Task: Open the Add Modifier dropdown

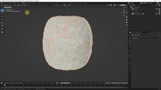Action: [146, 38]
